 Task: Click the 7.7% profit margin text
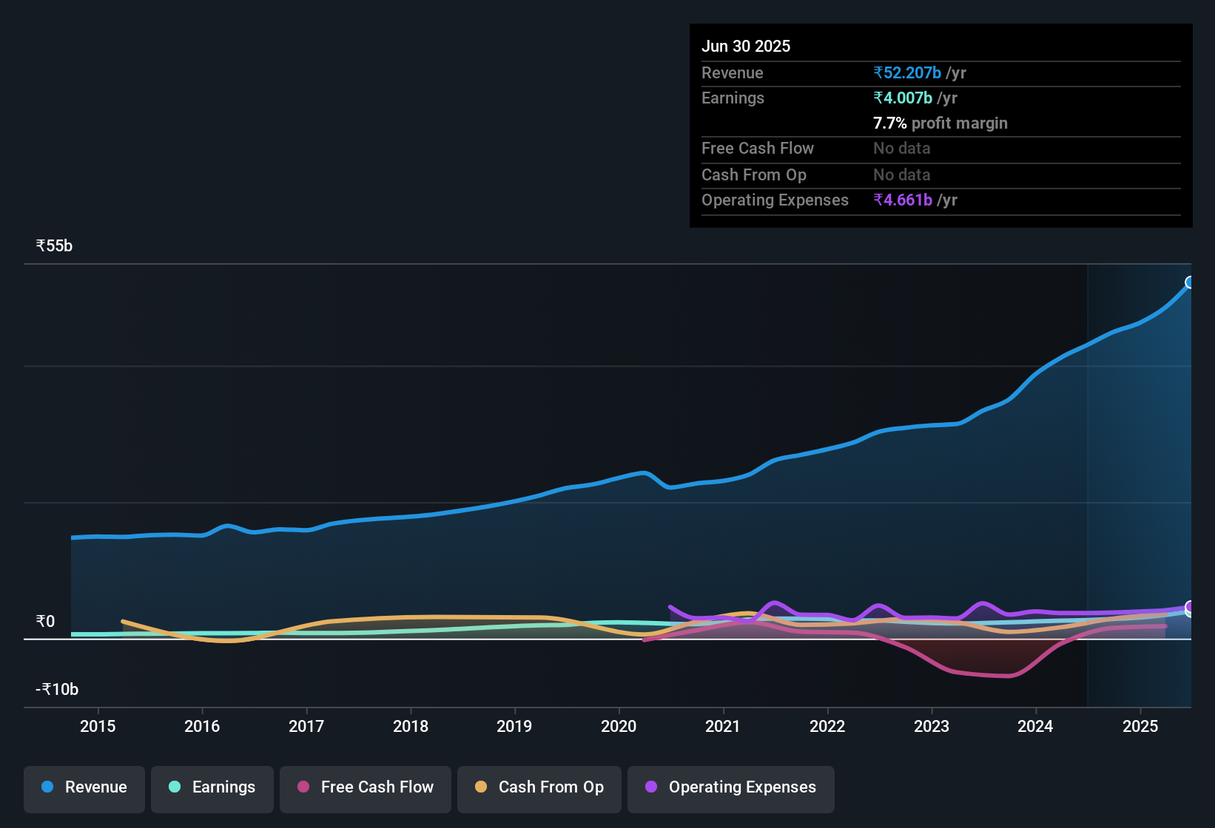940,123
